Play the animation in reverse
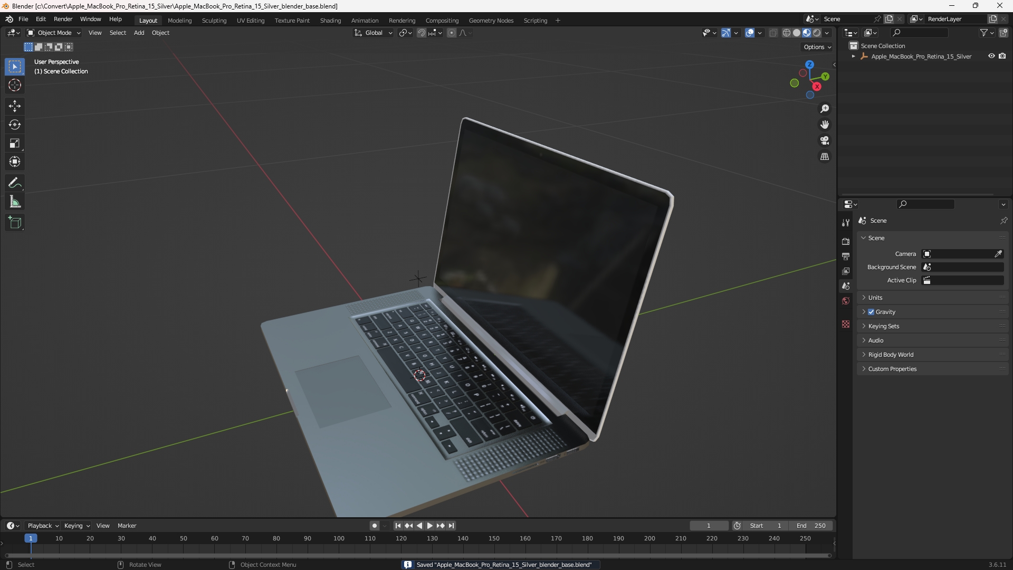 (419, 526)
